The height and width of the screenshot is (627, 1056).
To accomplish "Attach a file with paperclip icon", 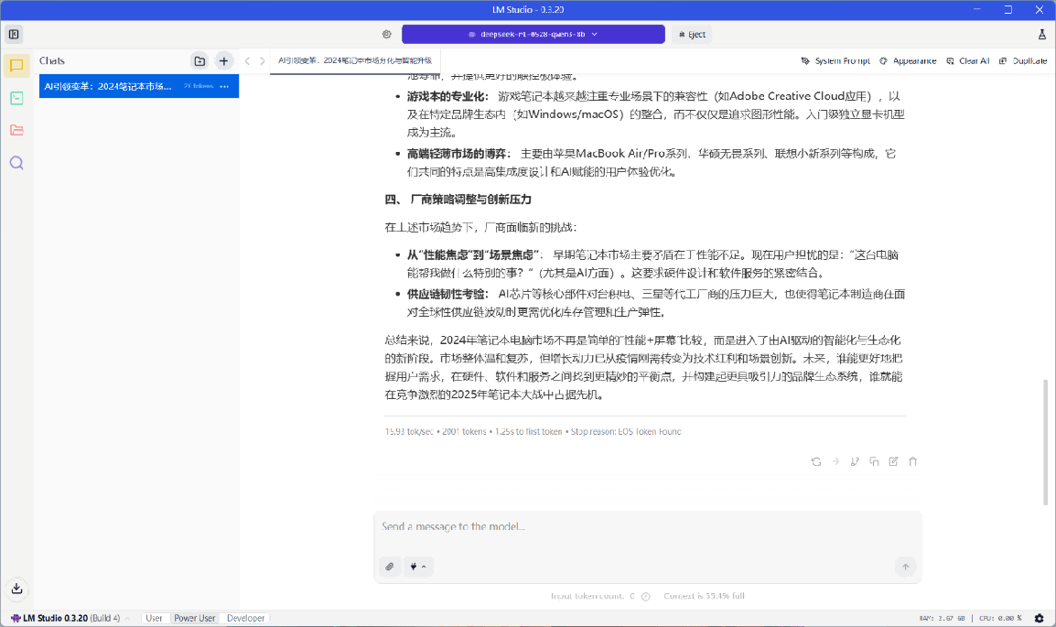I will point(390,567).
